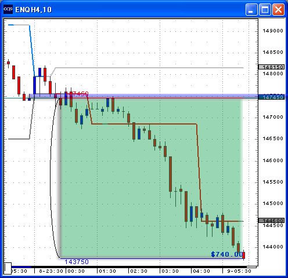
Task: Click the 144500 price axis label
Action: (273, 225)
